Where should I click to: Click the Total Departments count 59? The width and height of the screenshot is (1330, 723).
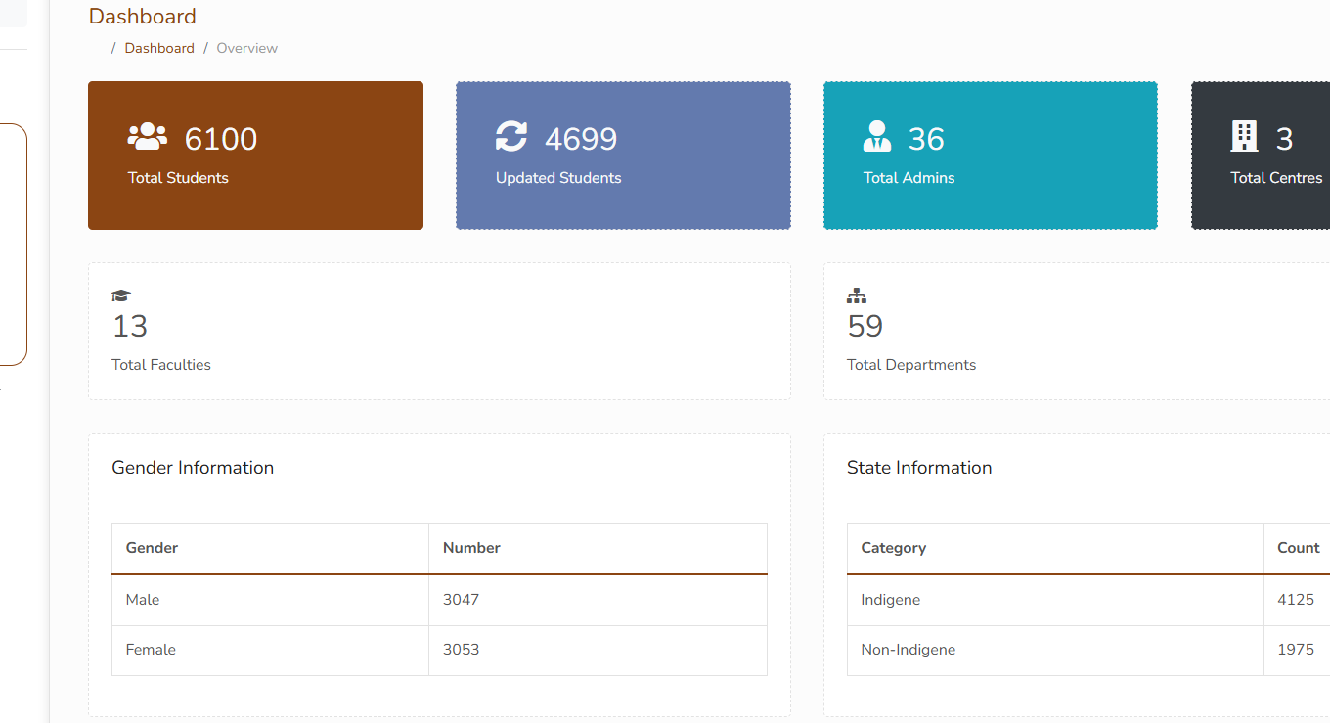865,326
